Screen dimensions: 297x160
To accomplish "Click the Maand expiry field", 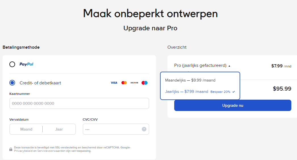I will (x=26, y=129).
